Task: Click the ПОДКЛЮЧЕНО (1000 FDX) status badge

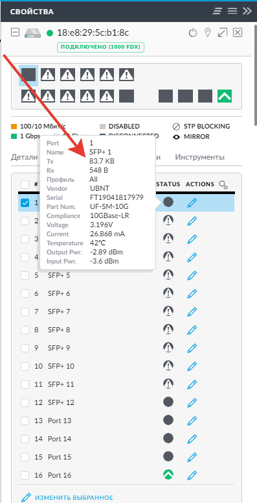Action: [101, 47]
